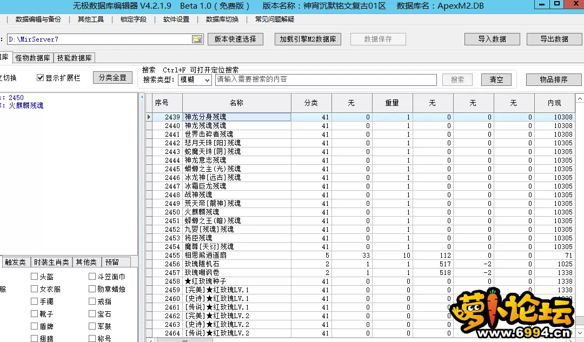Open the 其他工具 menu
This screenshot has height=342, width=584.
tap(90, 19)
